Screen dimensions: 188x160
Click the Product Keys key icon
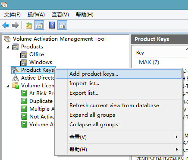[16, 70]
